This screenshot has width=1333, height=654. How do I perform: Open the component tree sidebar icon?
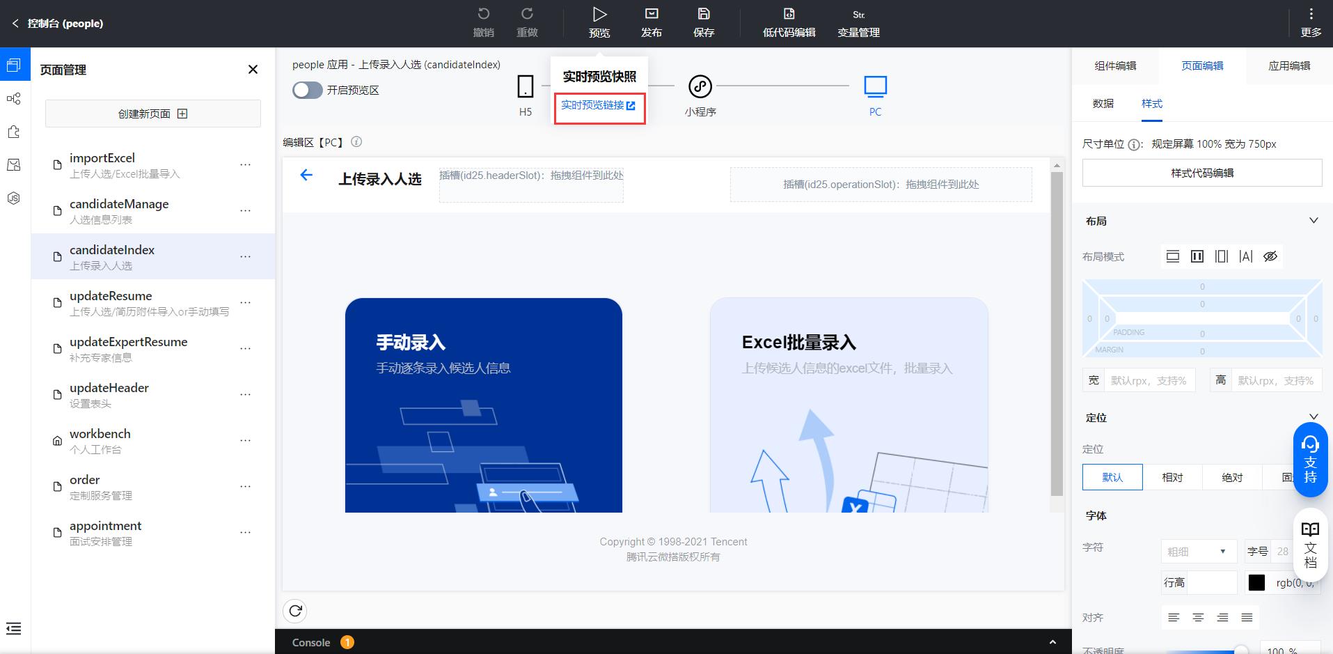click(14, 98)
